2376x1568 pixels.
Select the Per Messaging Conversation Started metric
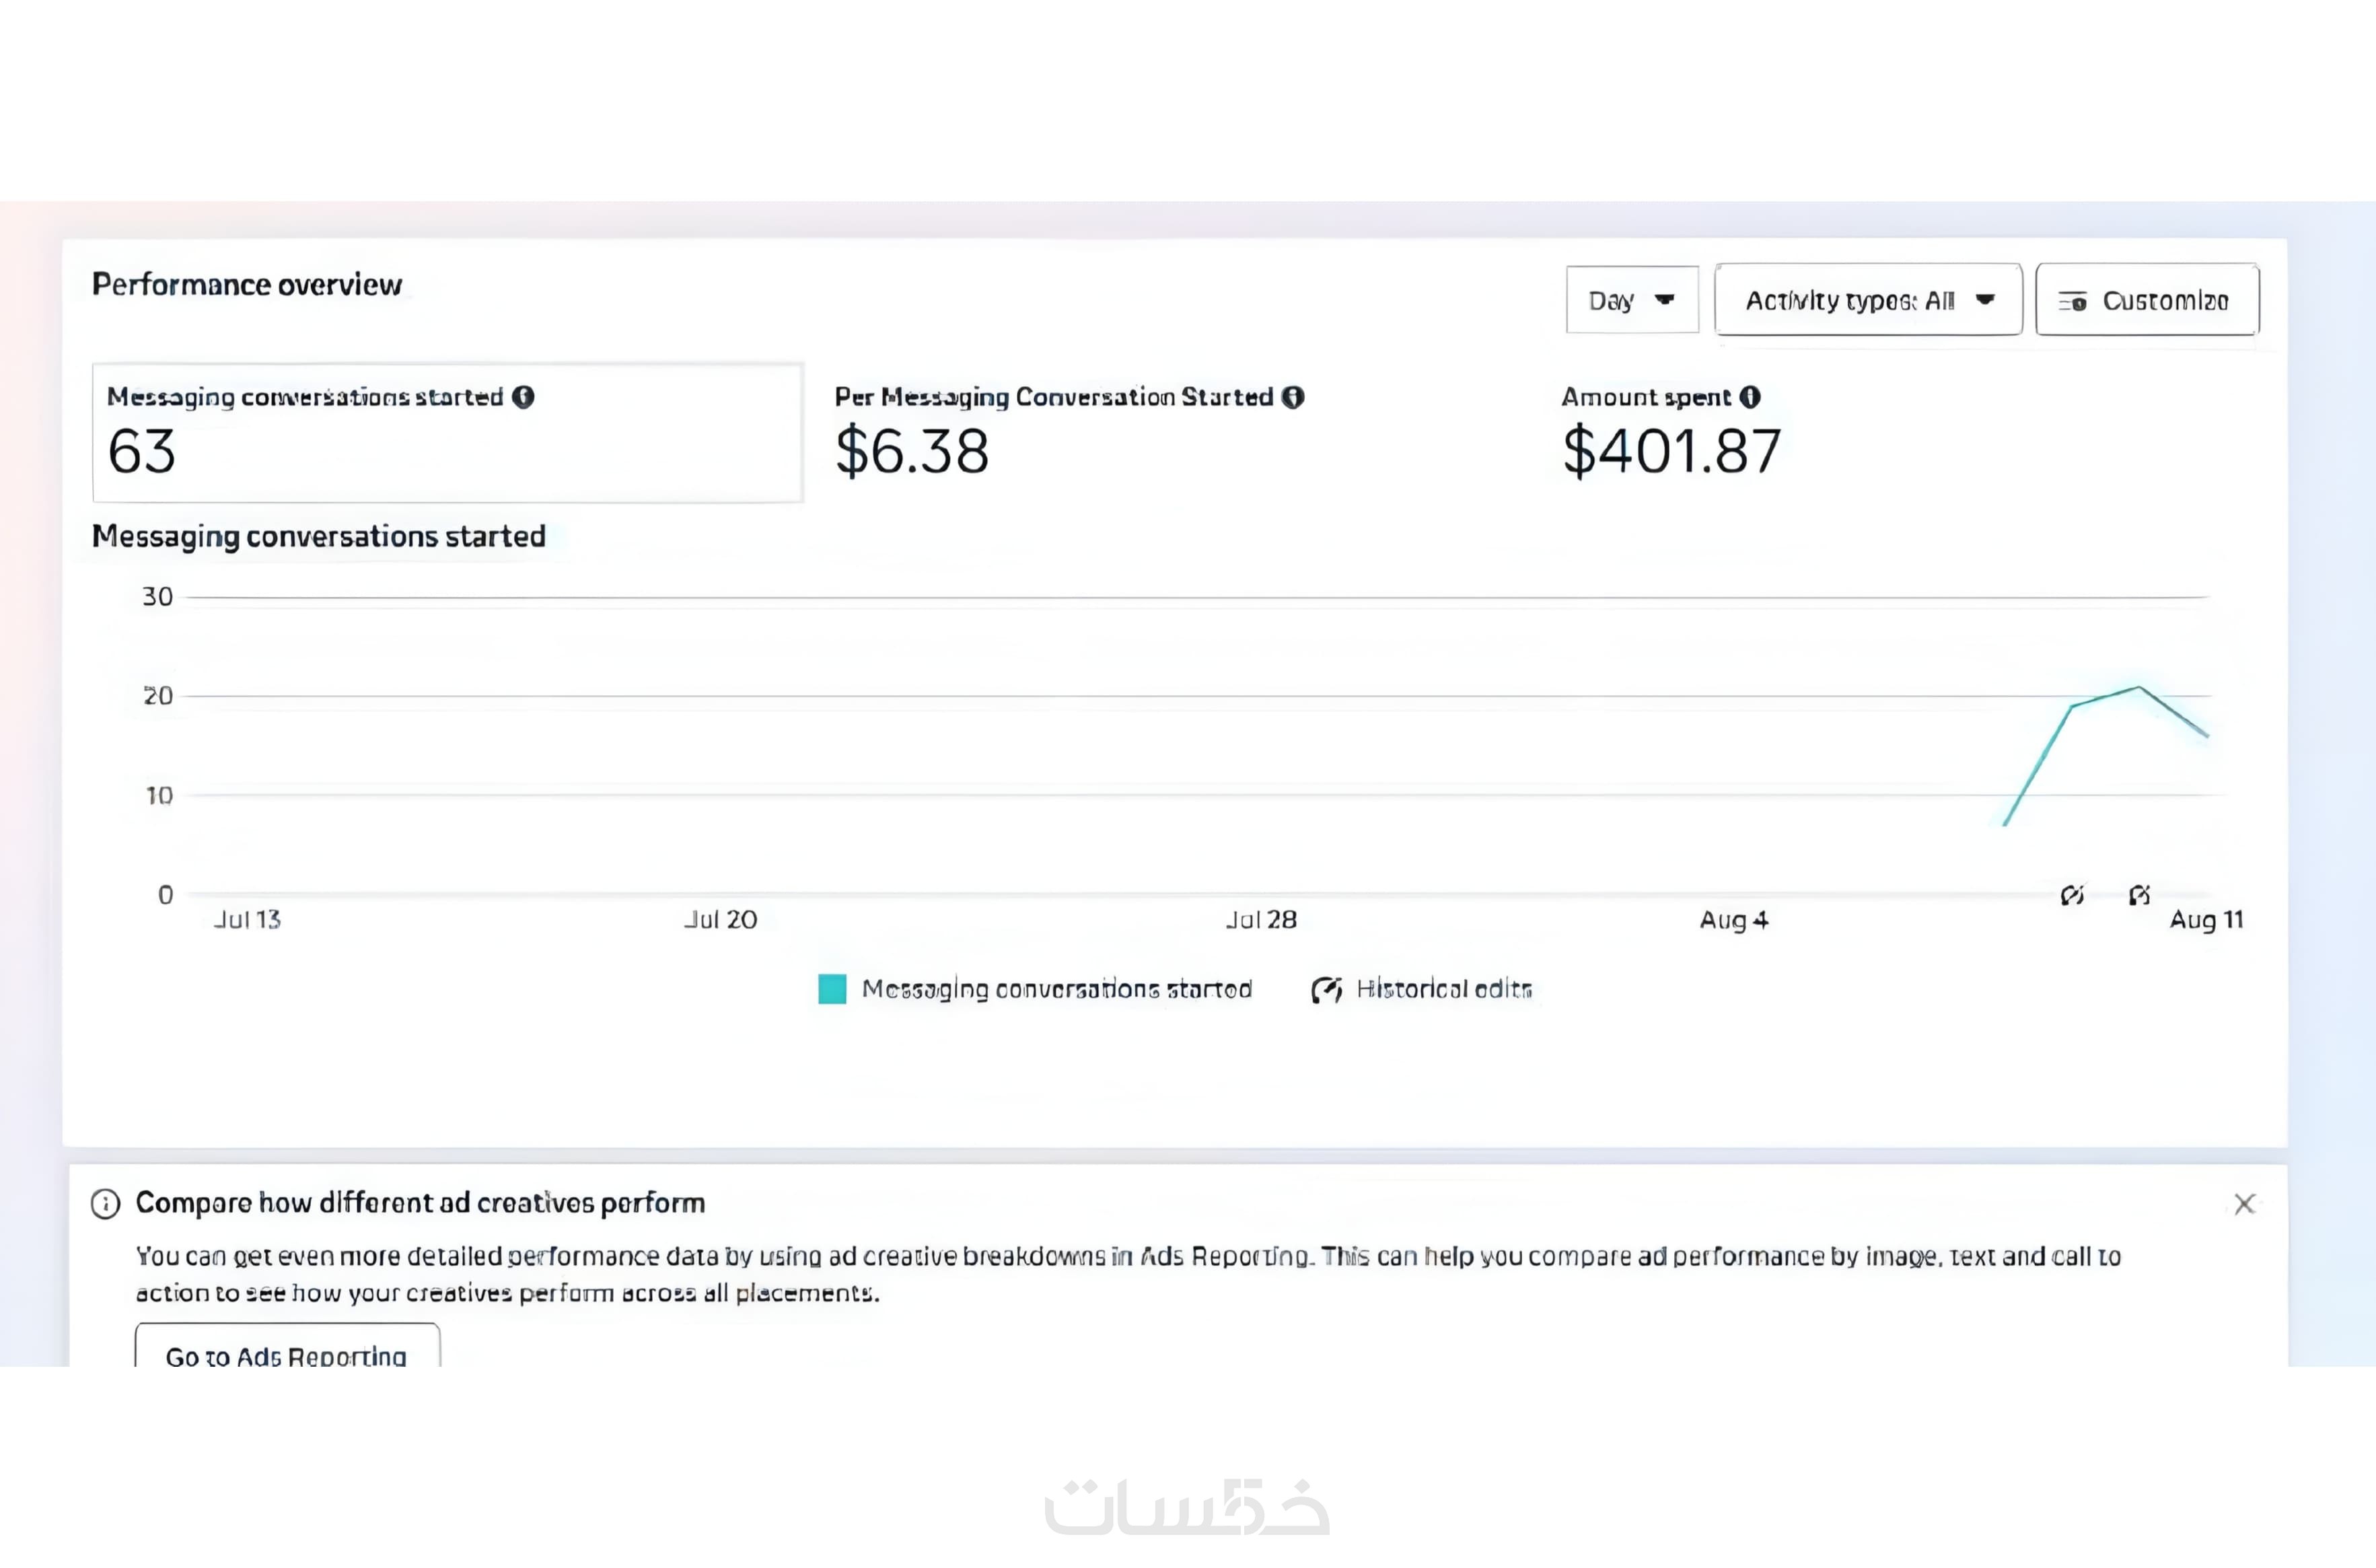pos(1068,433)
